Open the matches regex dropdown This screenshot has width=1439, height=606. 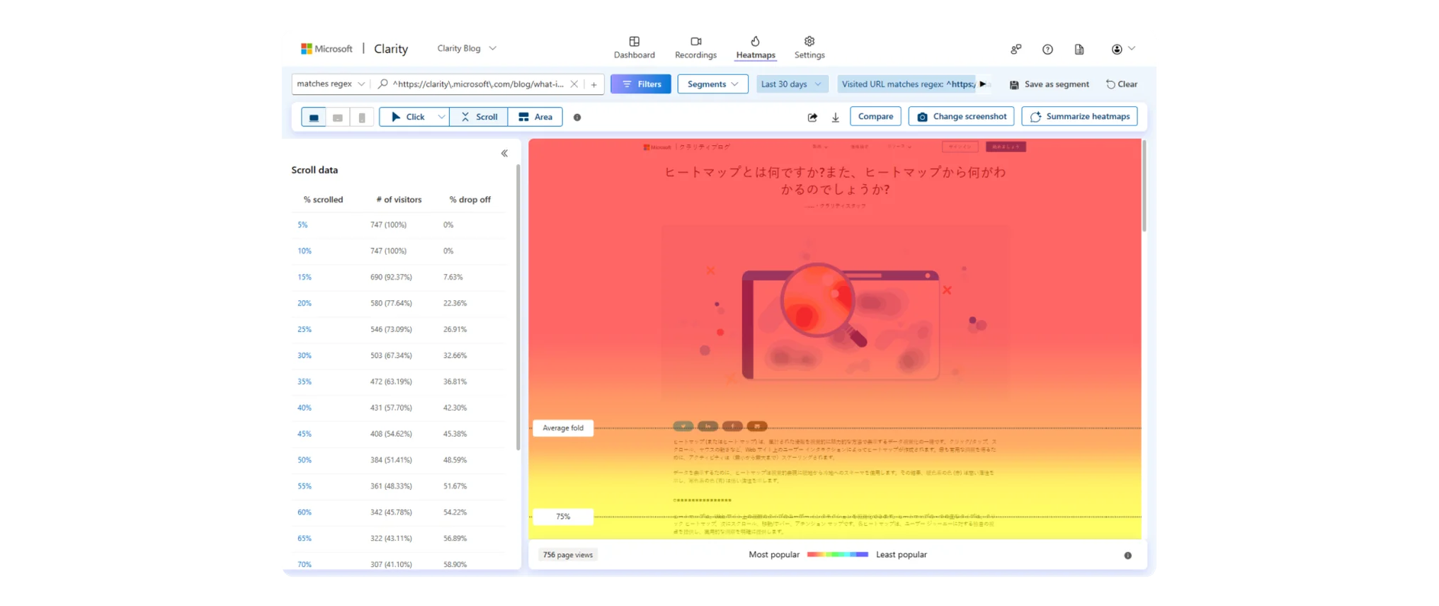point(331,84)
